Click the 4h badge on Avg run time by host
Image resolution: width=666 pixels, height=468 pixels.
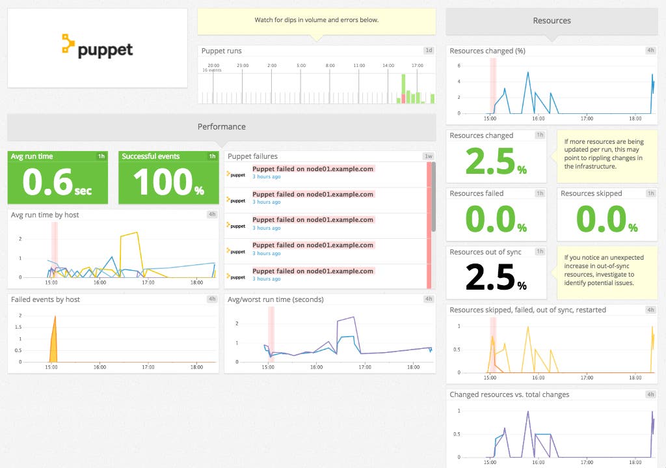coord(211,214)
